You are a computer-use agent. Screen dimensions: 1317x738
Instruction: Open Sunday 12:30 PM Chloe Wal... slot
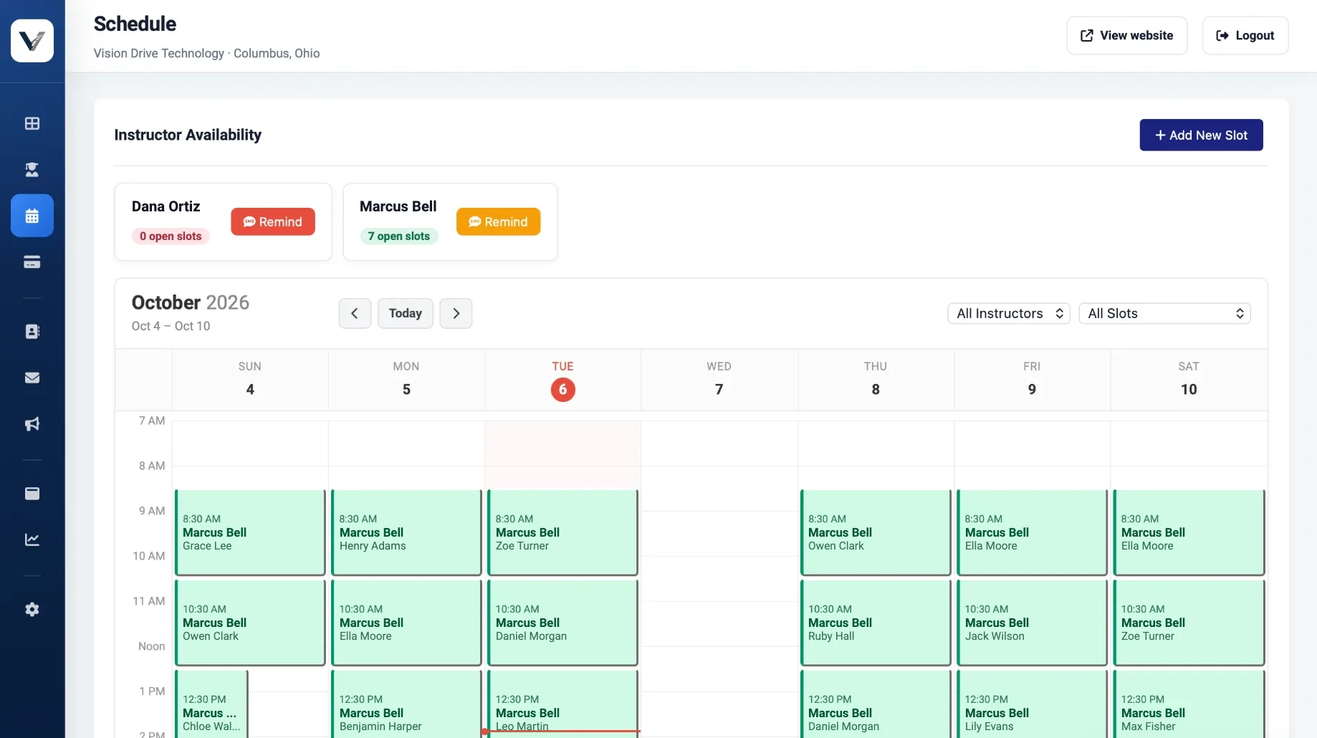tap(211, 704)
